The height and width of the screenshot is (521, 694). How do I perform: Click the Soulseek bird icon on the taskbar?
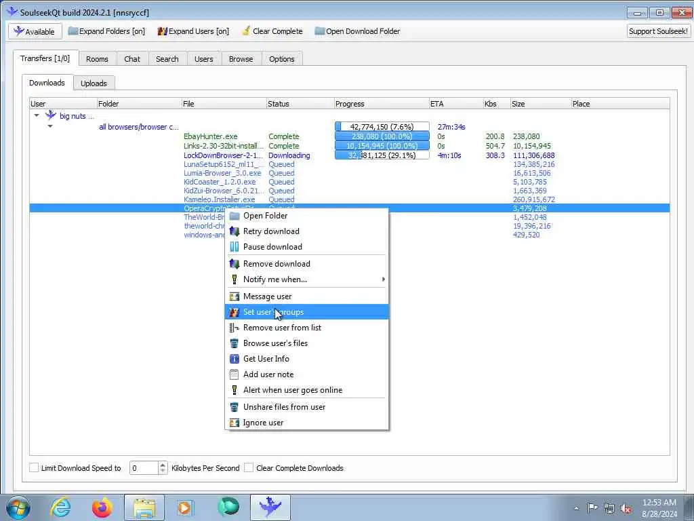coord(270,507)
